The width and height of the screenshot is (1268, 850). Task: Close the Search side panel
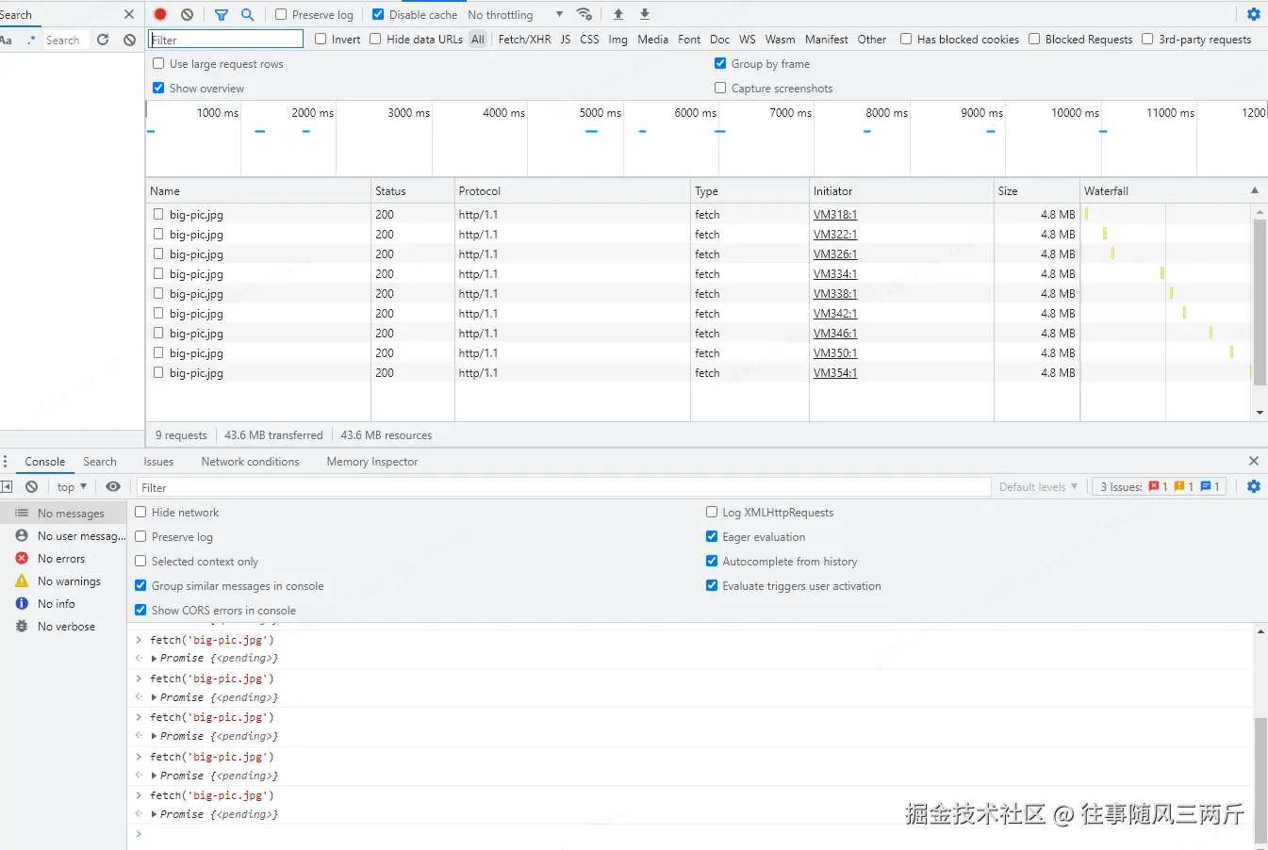click(x=129, y=14)
